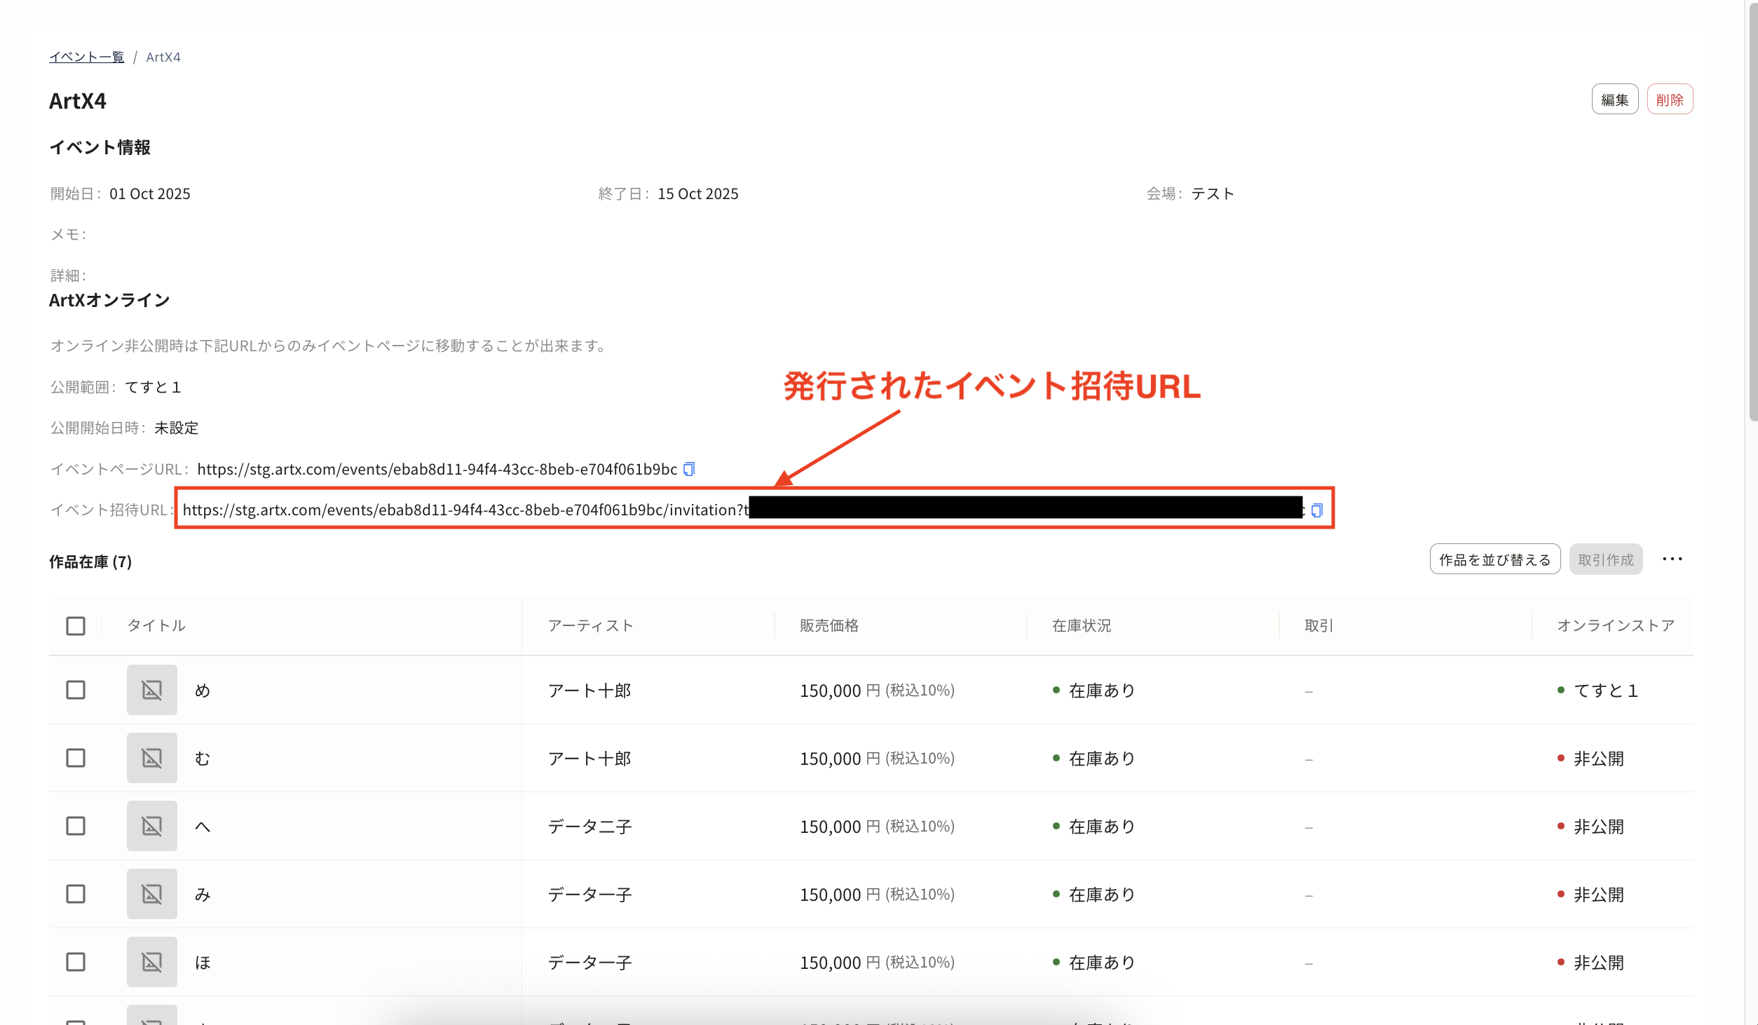Viewport: 1758px width, 1025px height.
Task: Check the row checkbox for artwork め
Action: [75, 690]
